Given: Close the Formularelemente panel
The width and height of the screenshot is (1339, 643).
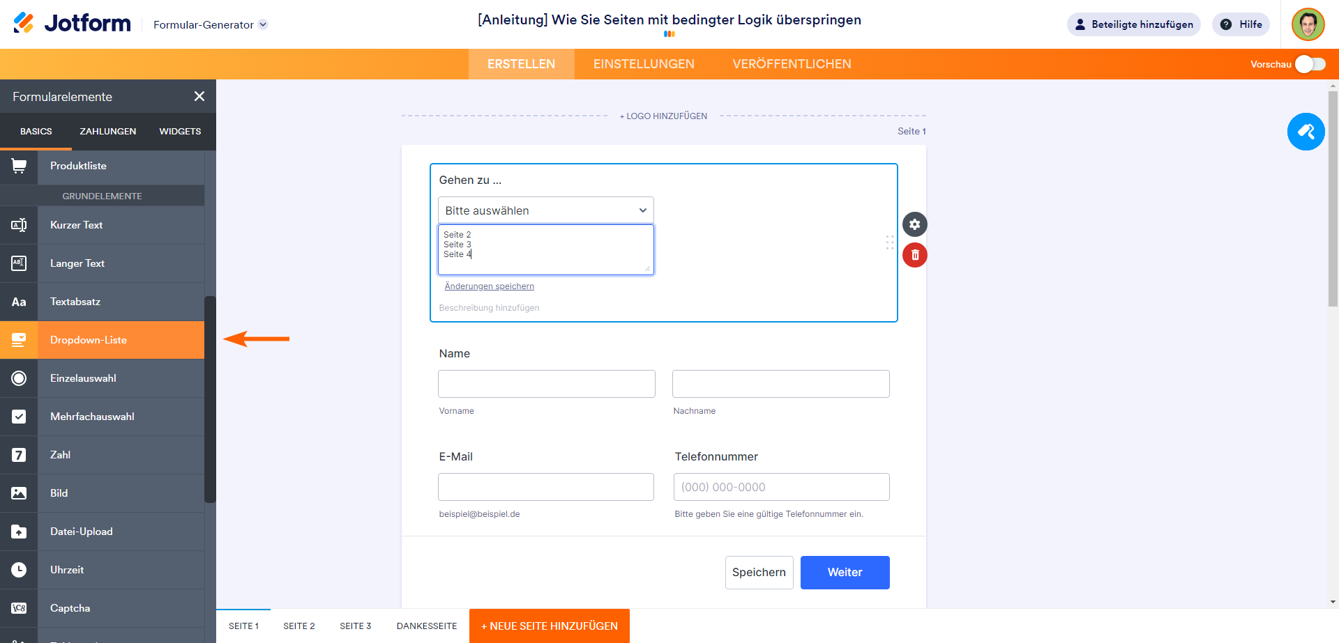Looking at the screenshot, I should click(x=199, y=96).
